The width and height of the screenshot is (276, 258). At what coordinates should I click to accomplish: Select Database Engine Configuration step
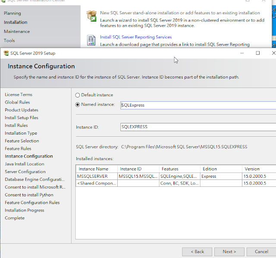[x=35, y=179]
